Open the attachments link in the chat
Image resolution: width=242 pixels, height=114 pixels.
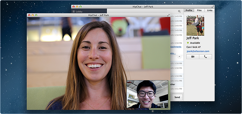point(176,47)
